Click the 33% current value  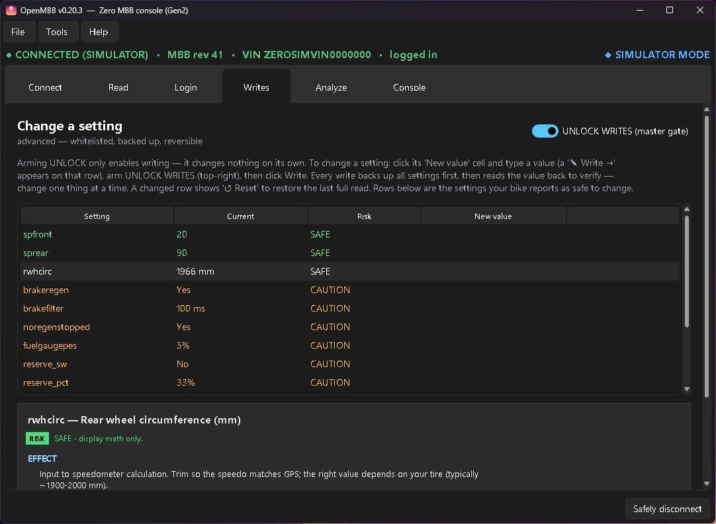point(186,382)
